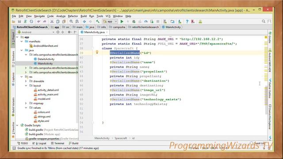Expand the drawable folder
Screen dimensions: 283x159
point(26,81)
